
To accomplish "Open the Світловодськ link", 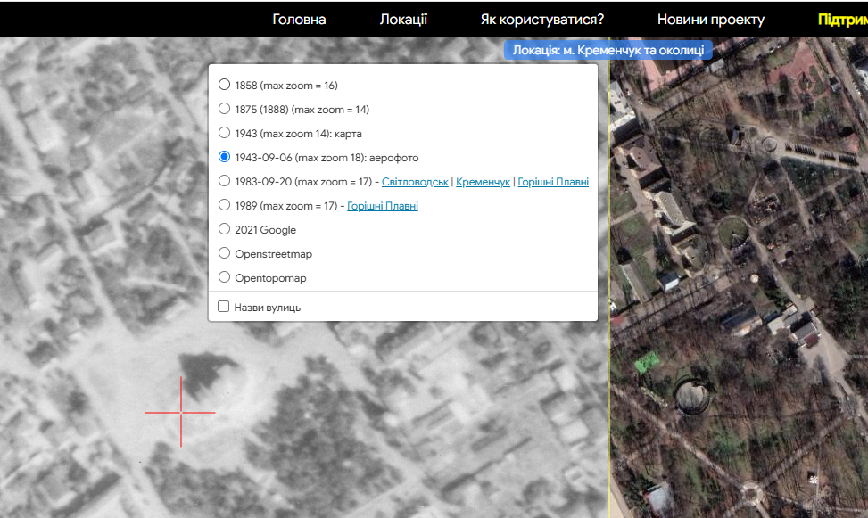I will coord(415,182).
